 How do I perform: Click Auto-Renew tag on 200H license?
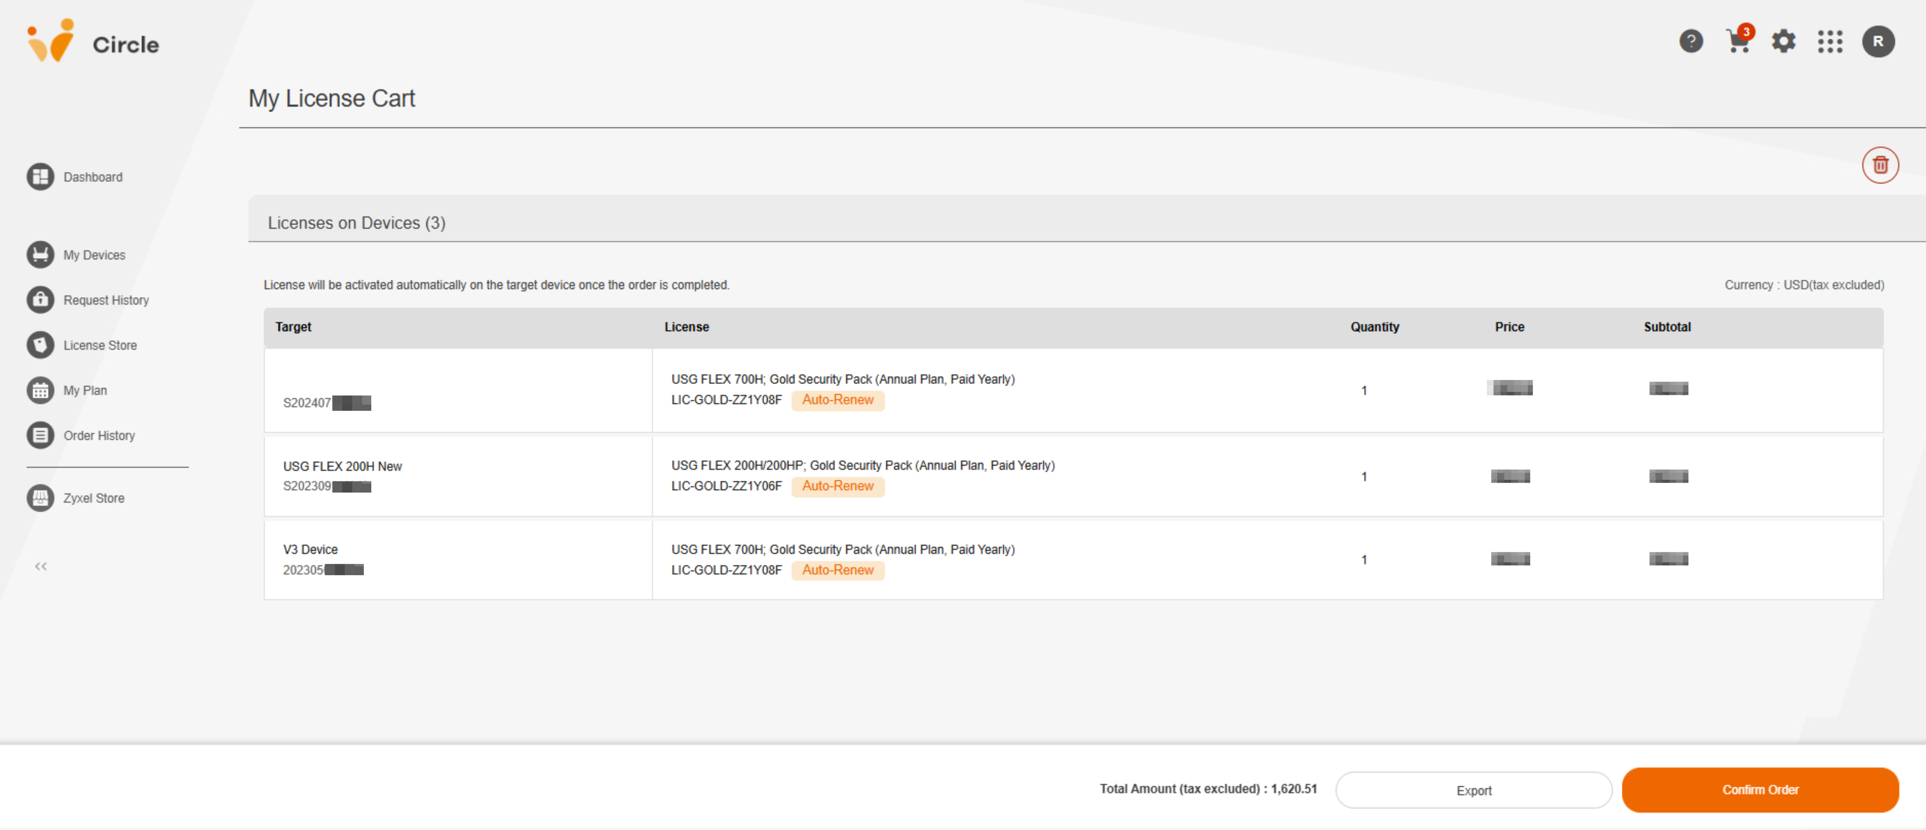[x=837, y=486]
